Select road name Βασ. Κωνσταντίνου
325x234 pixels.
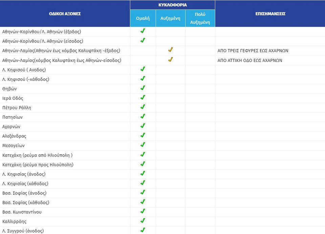[x=22, y=212]
